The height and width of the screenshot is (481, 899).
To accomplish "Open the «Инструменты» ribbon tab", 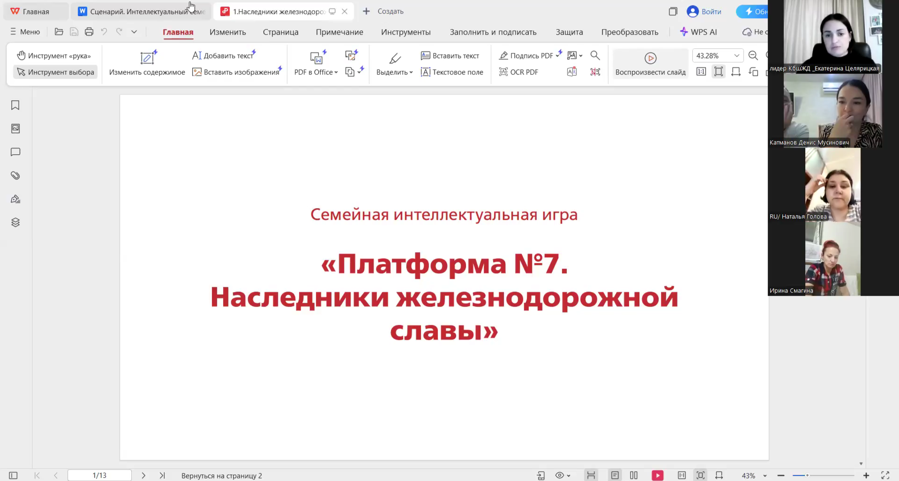I will (x=405, y=32).
